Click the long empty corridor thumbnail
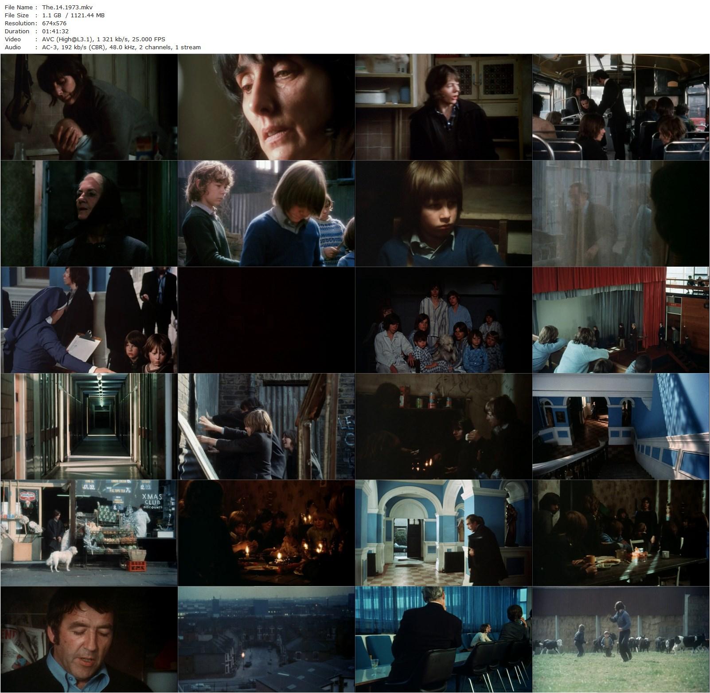Image resolution: width=710 pixels, height=693 pixels. pyautogui.click(x=89, y=426)
